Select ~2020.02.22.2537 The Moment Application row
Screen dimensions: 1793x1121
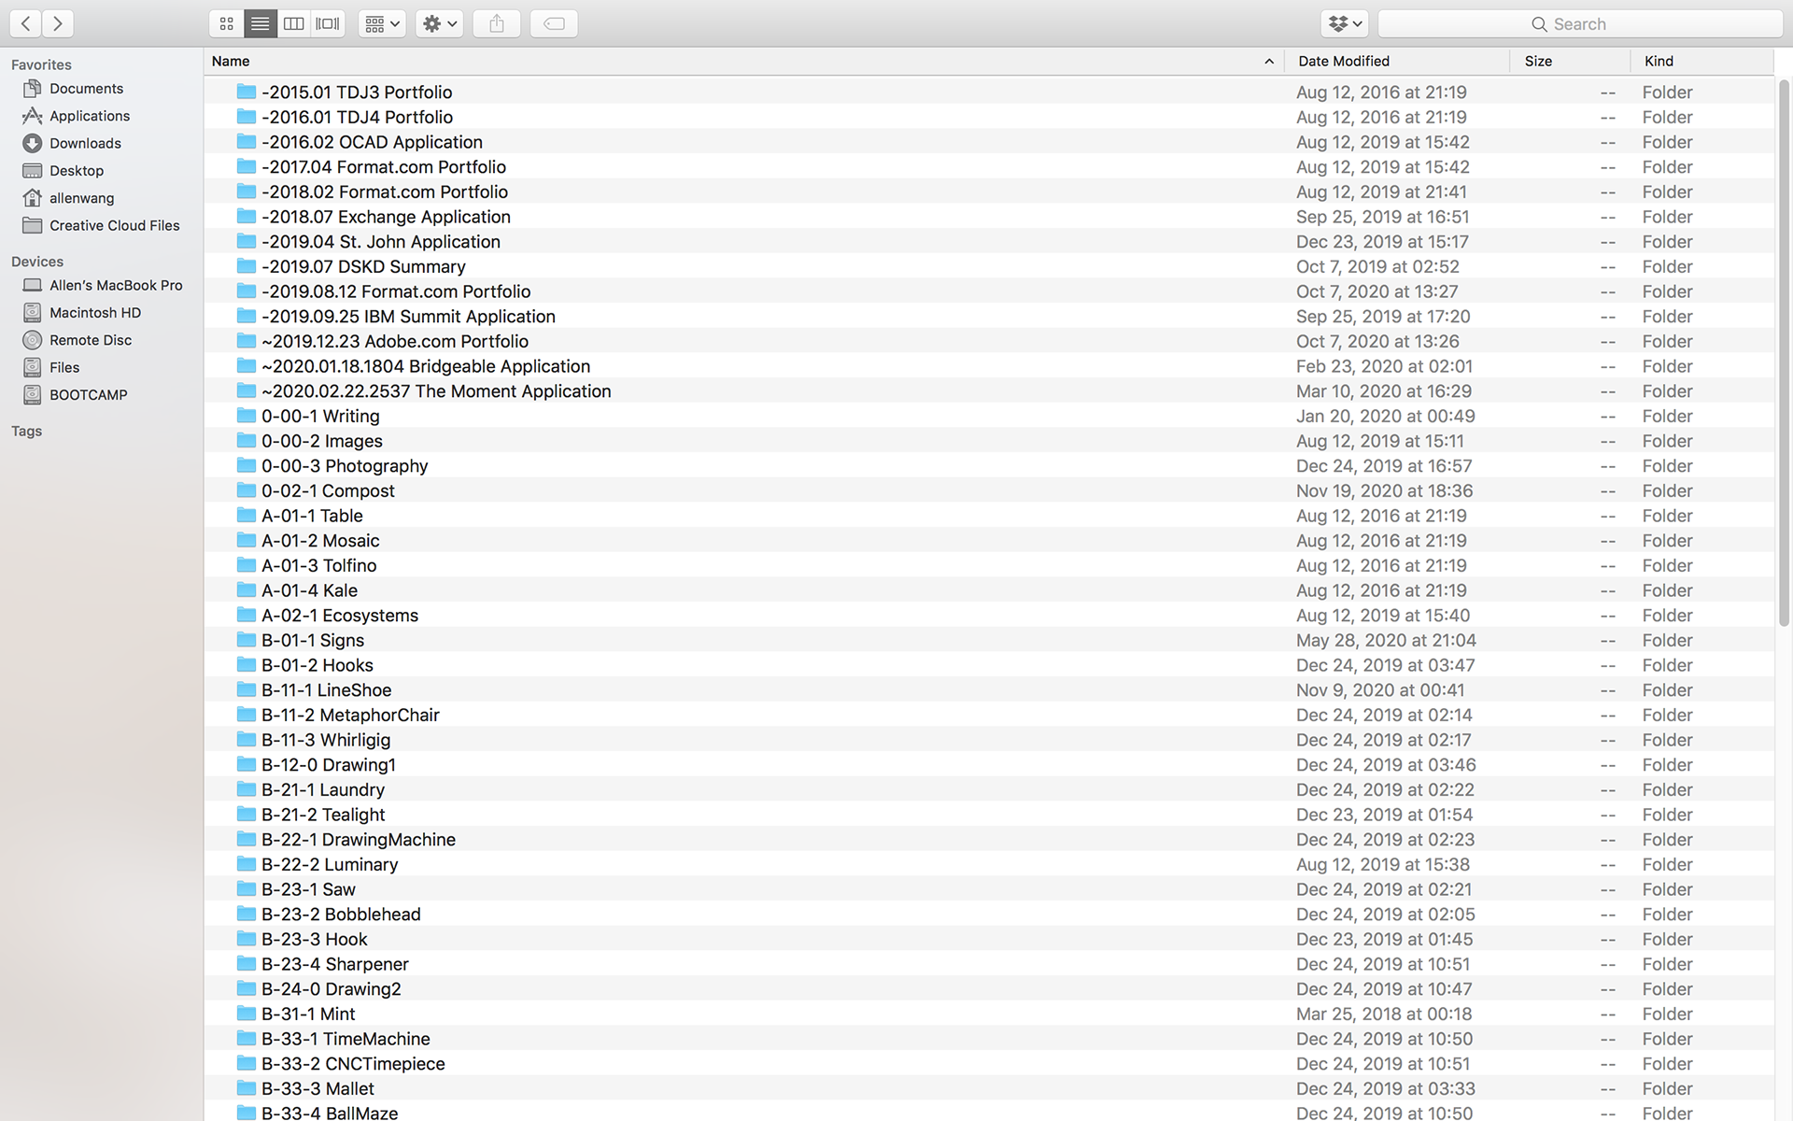point(990,390)
